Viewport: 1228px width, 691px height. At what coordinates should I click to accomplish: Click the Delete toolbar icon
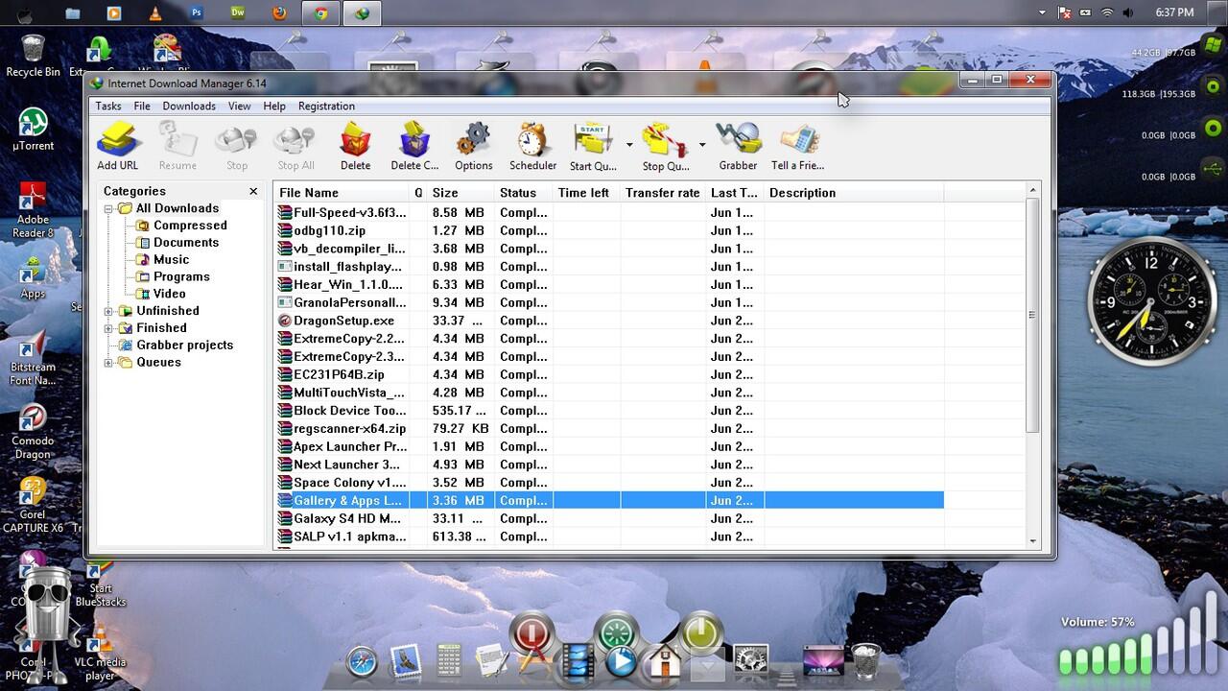(x=355, y=146)
